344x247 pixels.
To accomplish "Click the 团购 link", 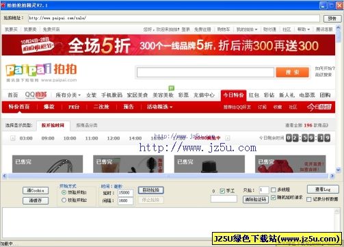I will click(325, 95).
